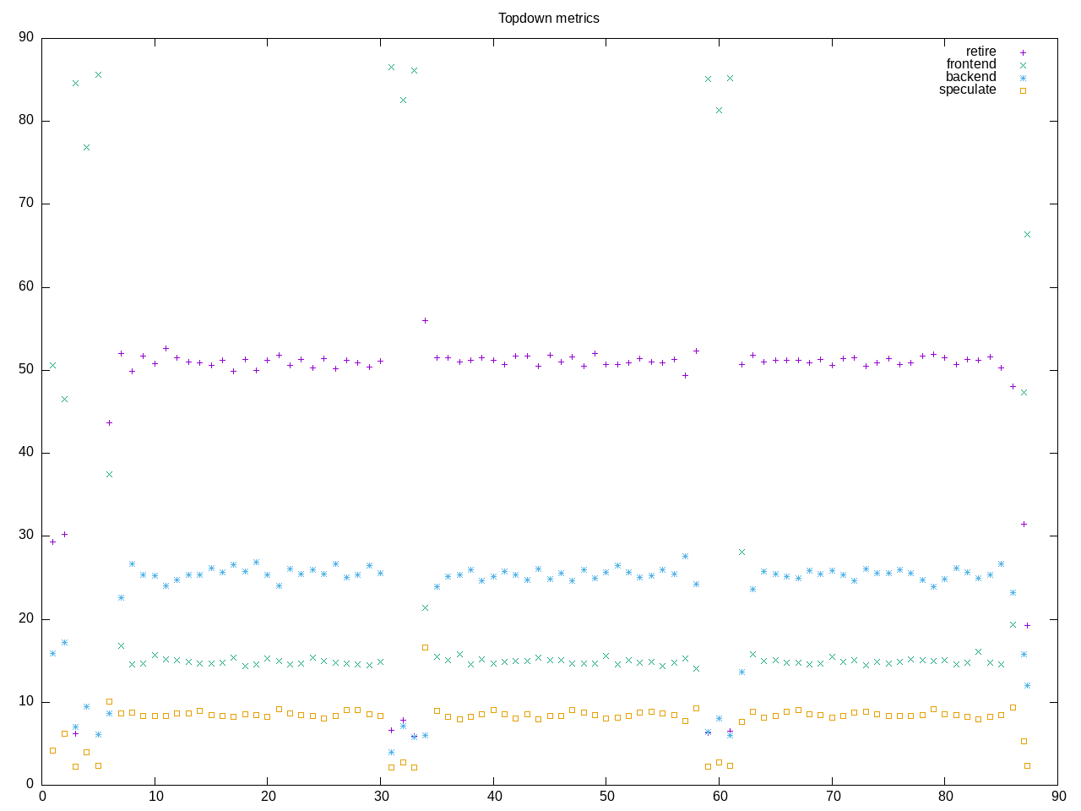The height and width of the screenshot is (811, 1081).
Task: Select the retire legend label
Action: tap(981, 52)
